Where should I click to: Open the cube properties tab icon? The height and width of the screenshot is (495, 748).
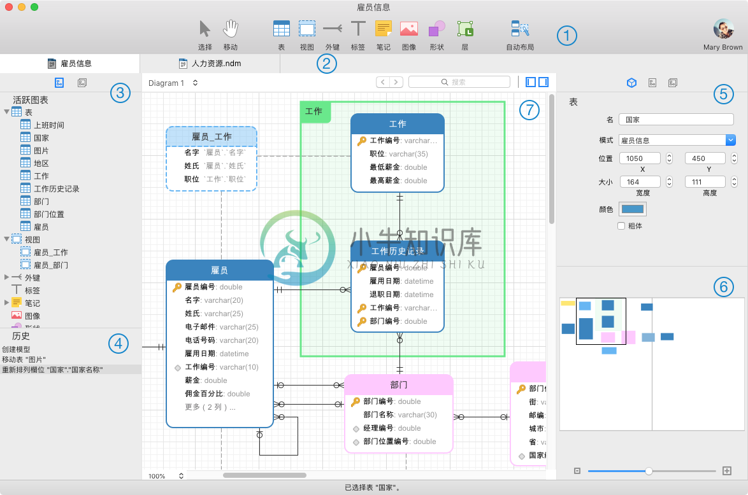[x=631, y=83]
